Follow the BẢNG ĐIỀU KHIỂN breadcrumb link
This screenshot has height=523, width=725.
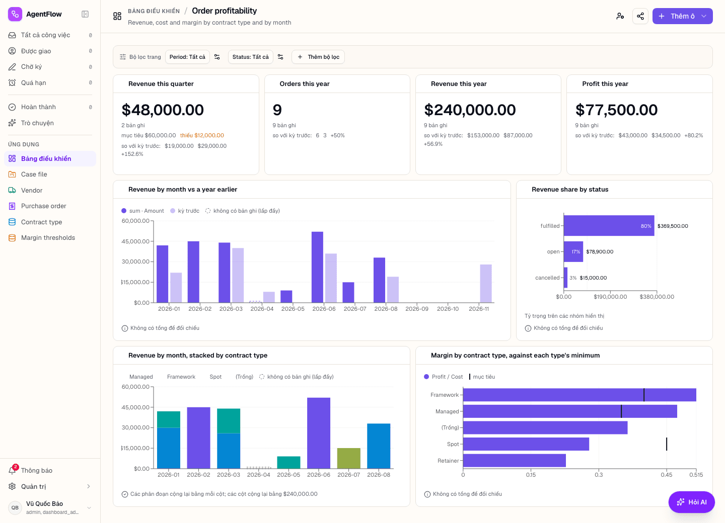(154, 11)
